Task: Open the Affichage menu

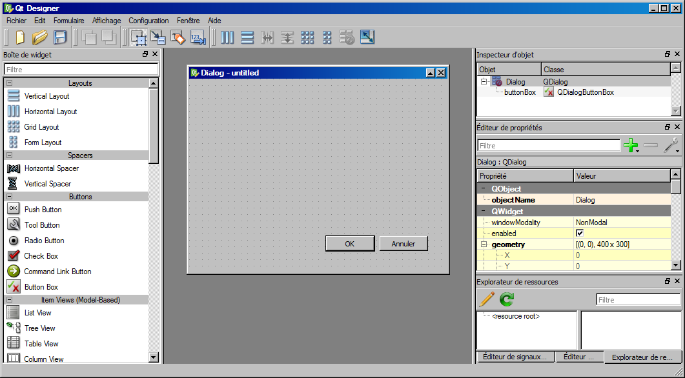Action: 107,21
